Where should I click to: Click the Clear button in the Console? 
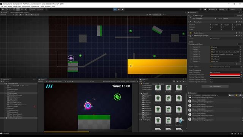[x=190, y=96]
